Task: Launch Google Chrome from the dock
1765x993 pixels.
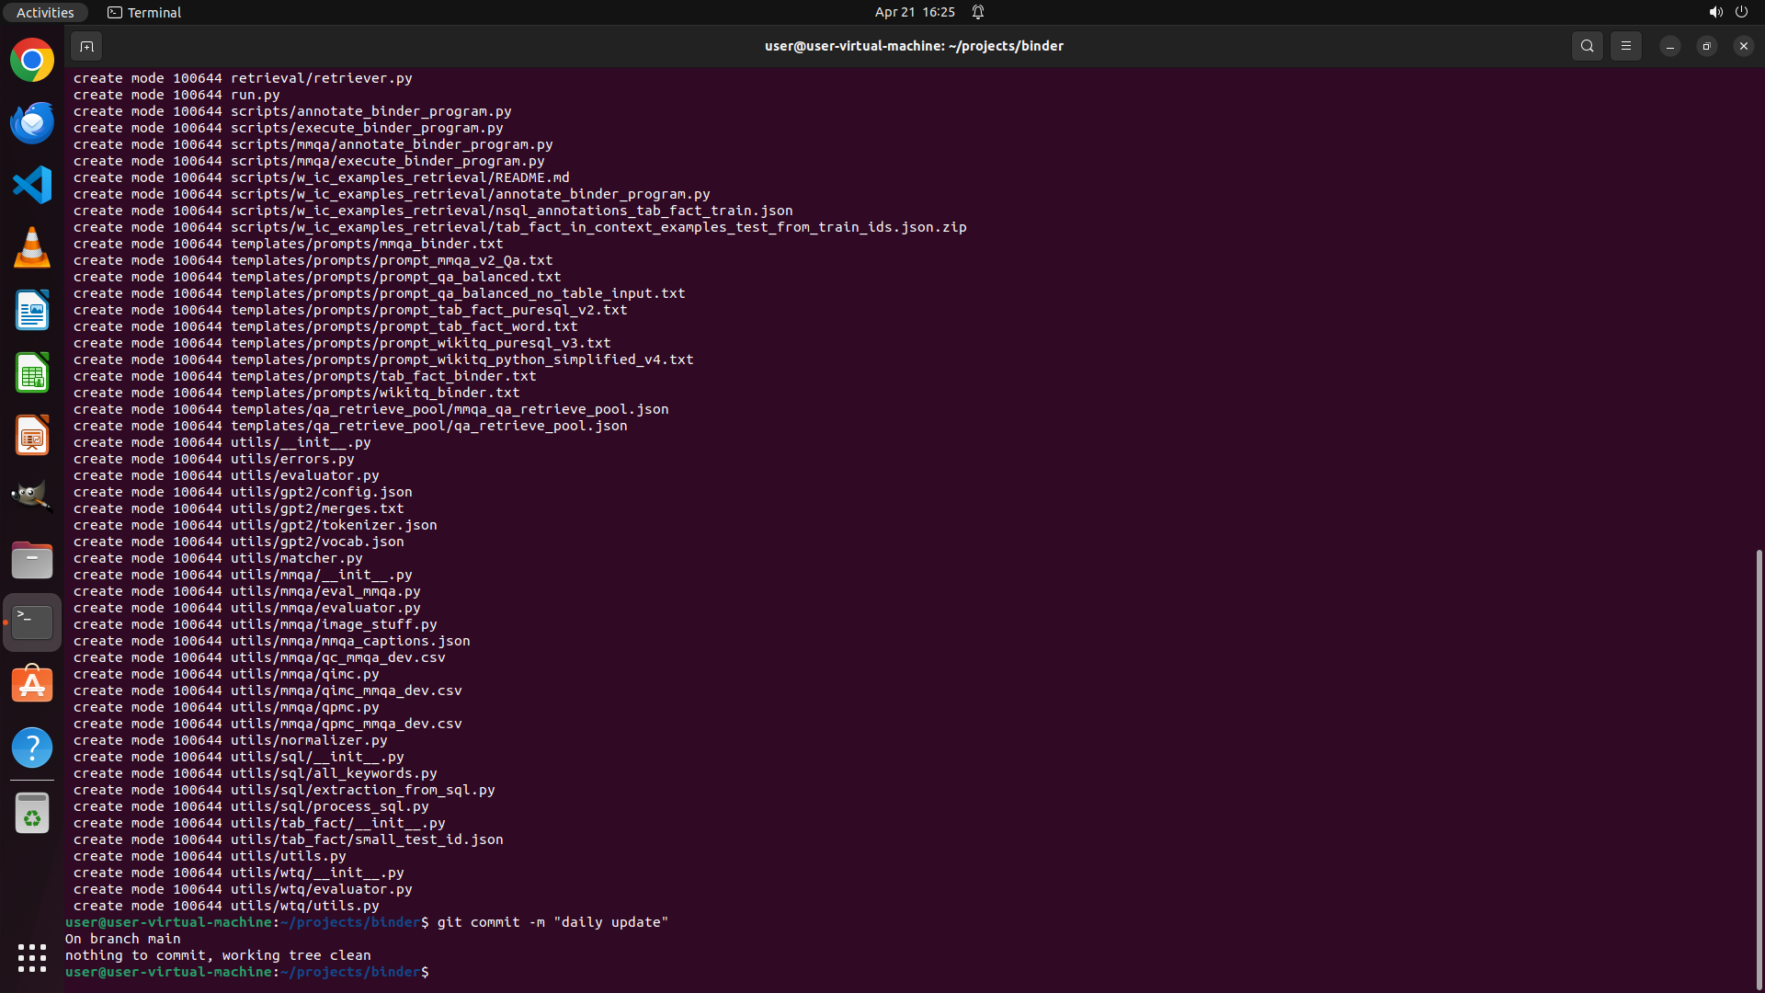Action: click(x=32, y=61)
